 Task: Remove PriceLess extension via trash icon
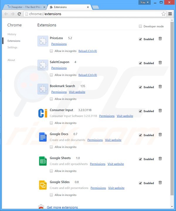pos(160,39)
